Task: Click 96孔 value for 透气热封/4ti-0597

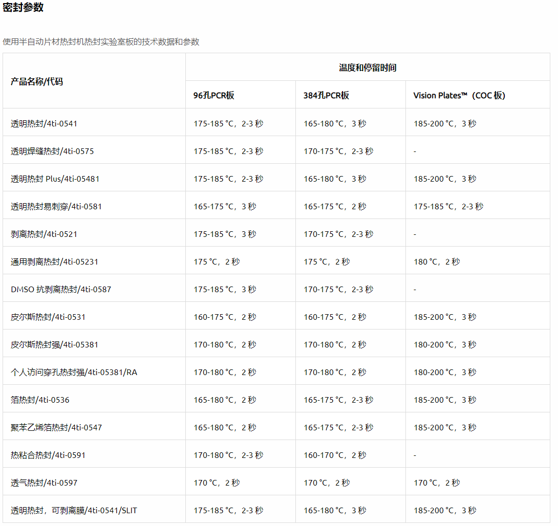Action: click(x=217, y=483)
